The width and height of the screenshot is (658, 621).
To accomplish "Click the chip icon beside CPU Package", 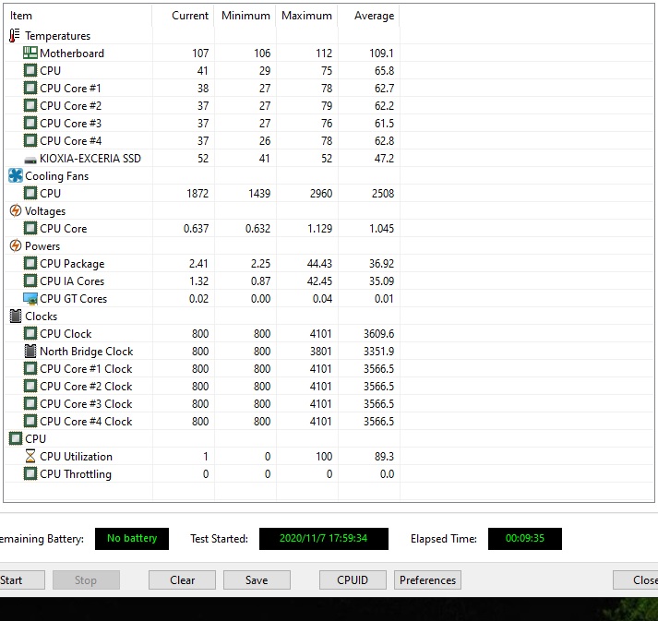I will [x=30, y=263].
